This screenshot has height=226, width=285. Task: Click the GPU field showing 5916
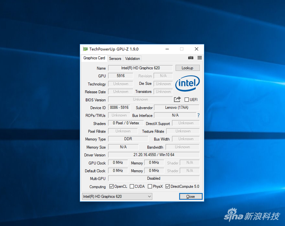click(121, 76)
